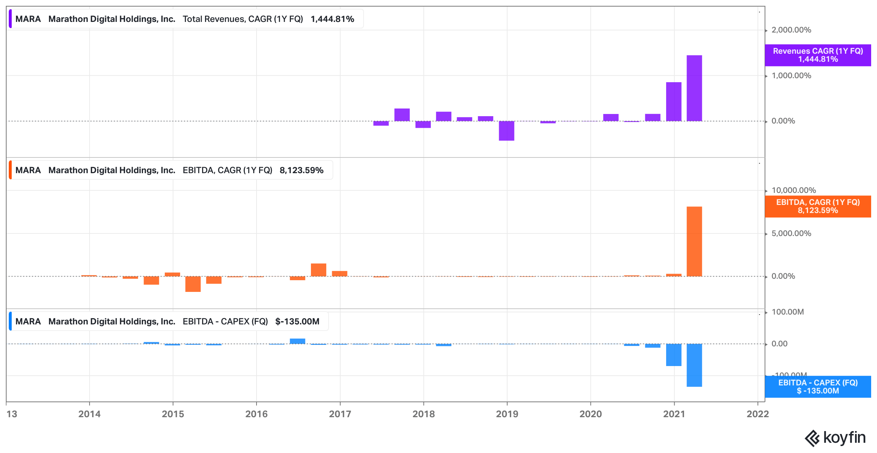The width and height of the screenshot is (877, 453).
Task: Click the largest negative blue bar in 2021
Action: click(694, 365)
